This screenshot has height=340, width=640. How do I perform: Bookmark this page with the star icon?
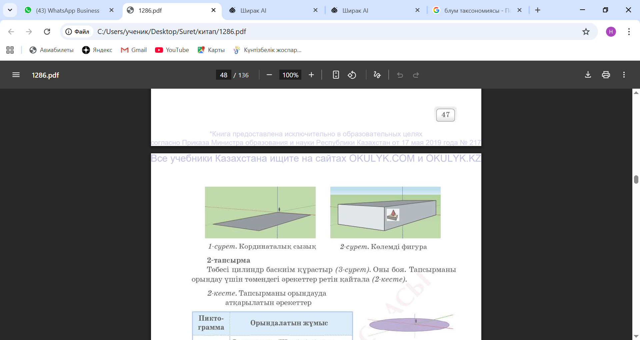[586, 32]
